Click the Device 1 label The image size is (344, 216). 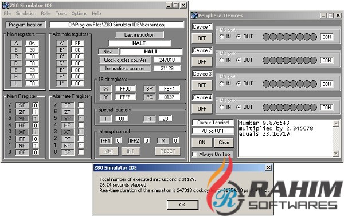[x=202, y=27]
